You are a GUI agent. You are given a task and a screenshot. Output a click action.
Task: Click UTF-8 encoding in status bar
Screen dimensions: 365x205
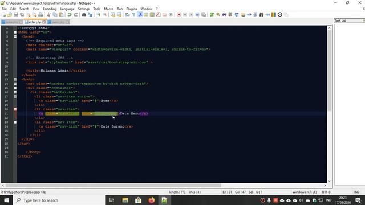tap(326, 192)
